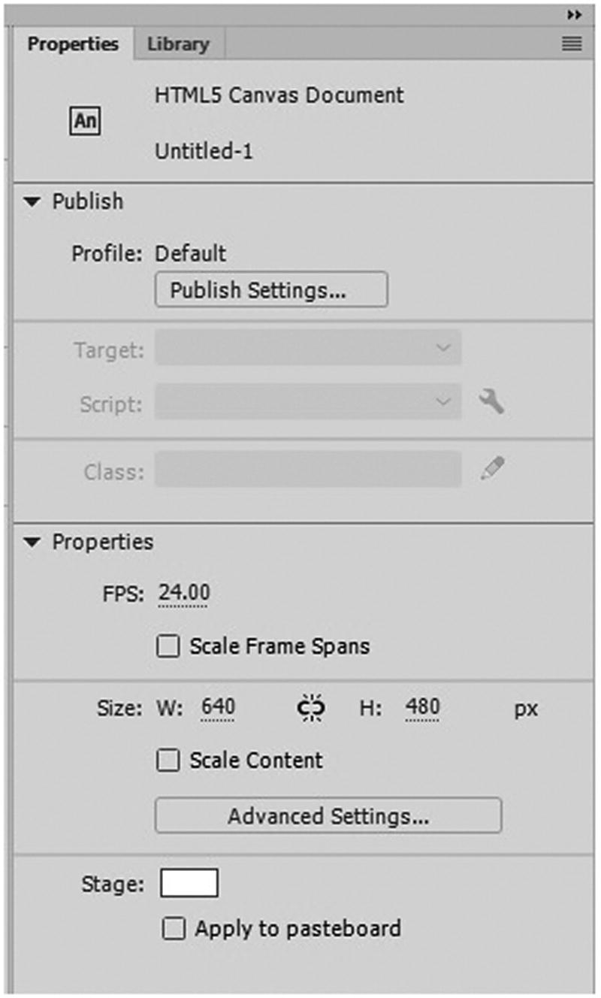The width and height of the screenshot is (601, 998).
Task: Click the Advanced Settings button
Action: 328,816
